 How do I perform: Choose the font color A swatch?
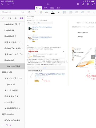point(53,12)
